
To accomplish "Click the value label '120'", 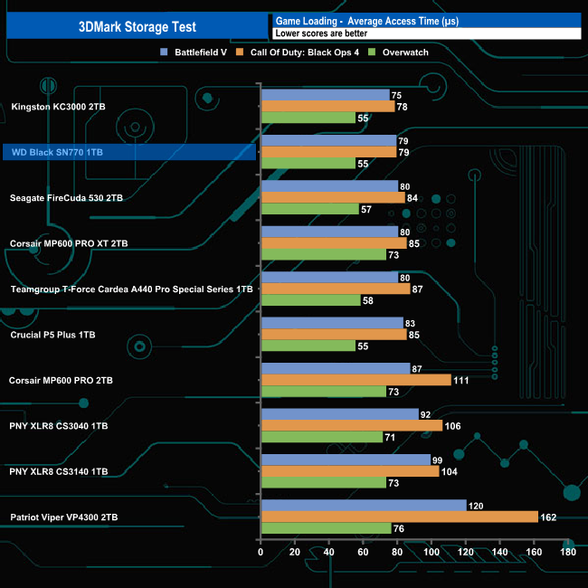I will point(476,506).
